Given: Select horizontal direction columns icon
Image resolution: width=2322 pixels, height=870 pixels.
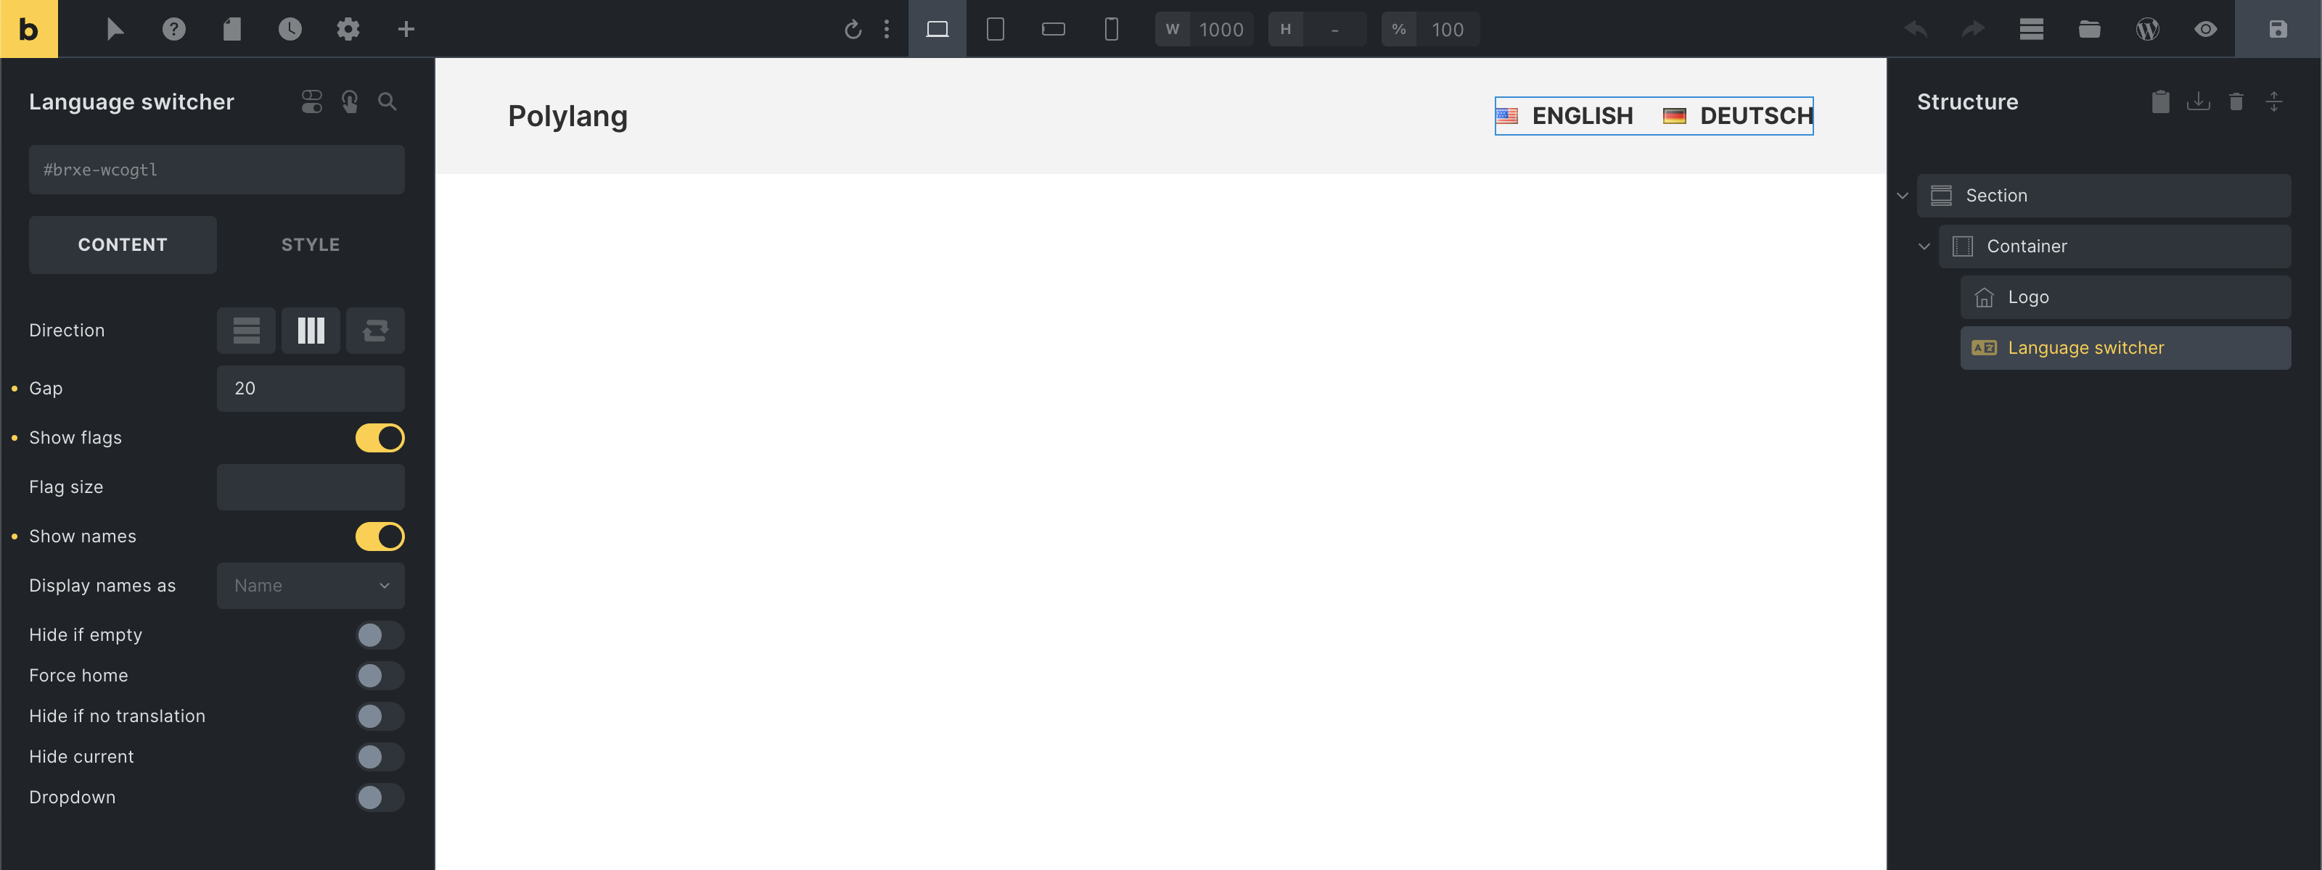Looking at the screenshot, I should (310, 331).
